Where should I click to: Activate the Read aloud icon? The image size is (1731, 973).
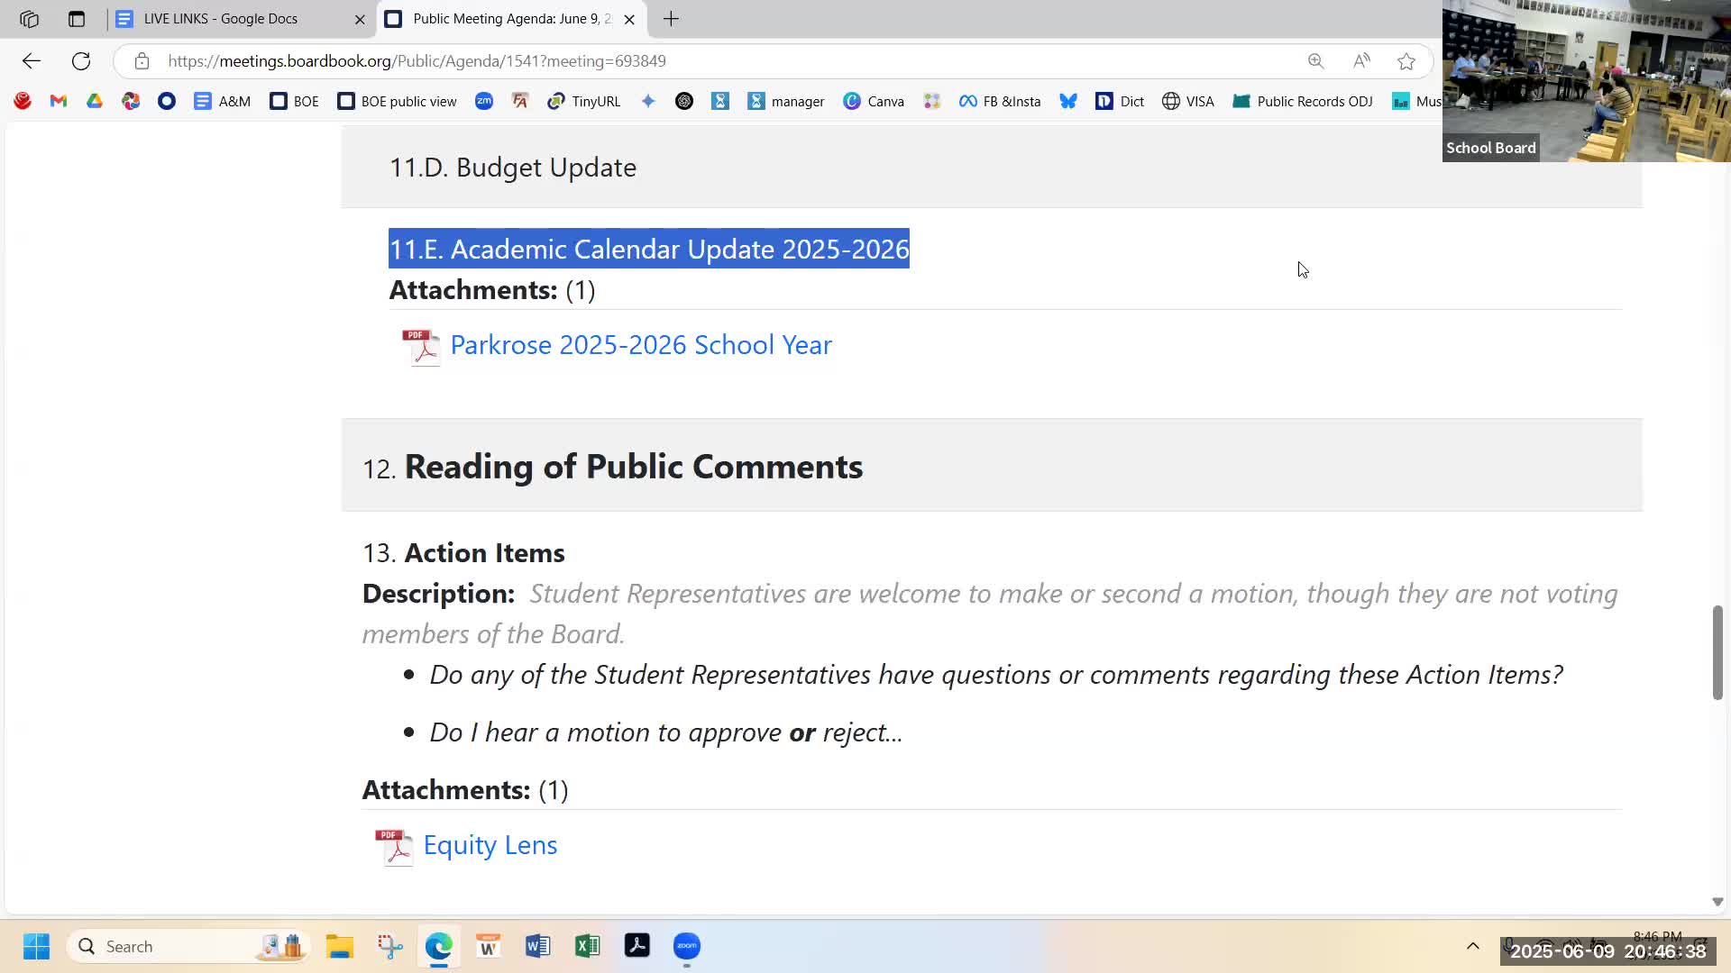pos(1361,61)
